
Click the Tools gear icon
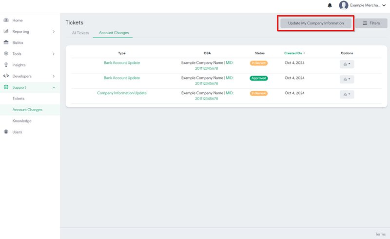[6, 54]
